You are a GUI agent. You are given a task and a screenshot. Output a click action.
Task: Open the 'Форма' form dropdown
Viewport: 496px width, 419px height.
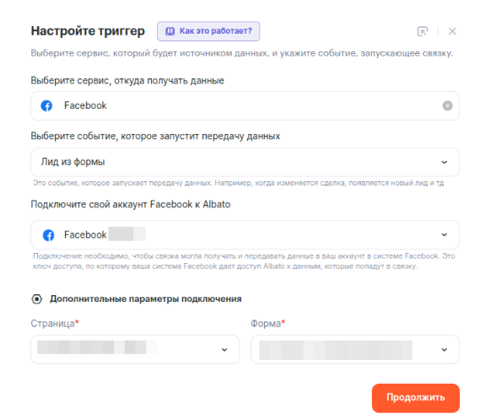click(x=355, y=349)
